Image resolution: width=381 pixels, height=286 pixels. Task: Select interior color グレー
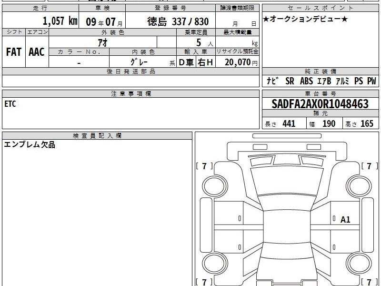139,62
